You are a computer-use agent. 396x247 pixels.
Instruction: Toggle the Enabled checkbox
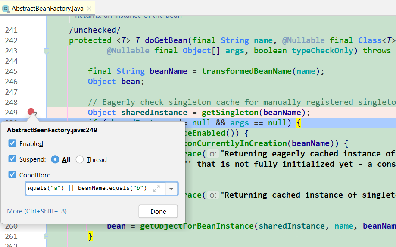(12, 143)
